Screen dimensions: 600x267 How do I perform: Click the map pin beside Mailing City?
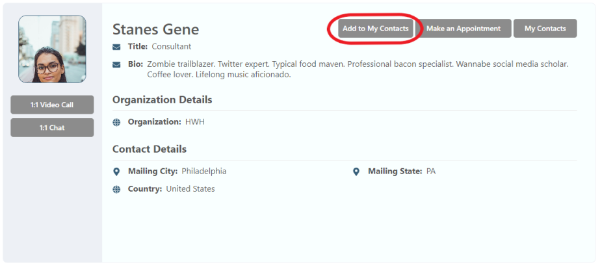[116, 172]
